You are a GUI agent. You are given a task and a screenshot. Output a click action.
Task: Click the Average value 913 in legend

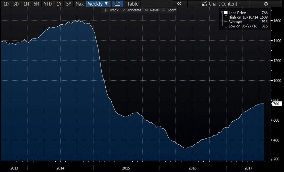pyautogui.click(x=265, y=22)
